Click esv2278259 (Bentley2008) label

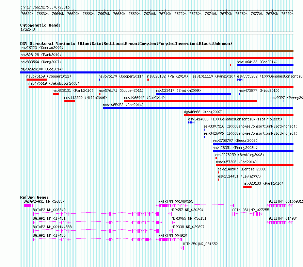click(x=240, y=155)
